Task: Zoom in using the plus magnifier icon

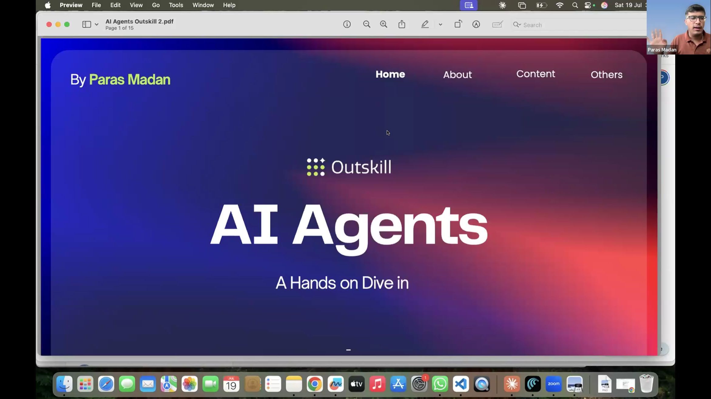Action: click(383, 25)
